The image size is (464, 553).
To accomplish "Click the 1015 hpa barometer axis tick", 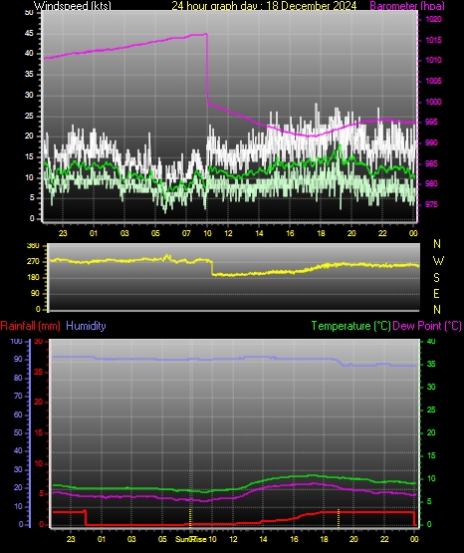I will coord(433,40).
